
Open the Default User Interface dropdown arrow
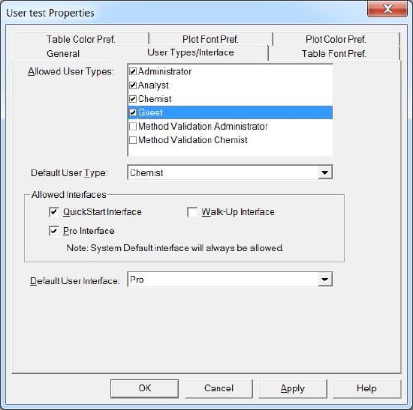click(x=325, y=280)
